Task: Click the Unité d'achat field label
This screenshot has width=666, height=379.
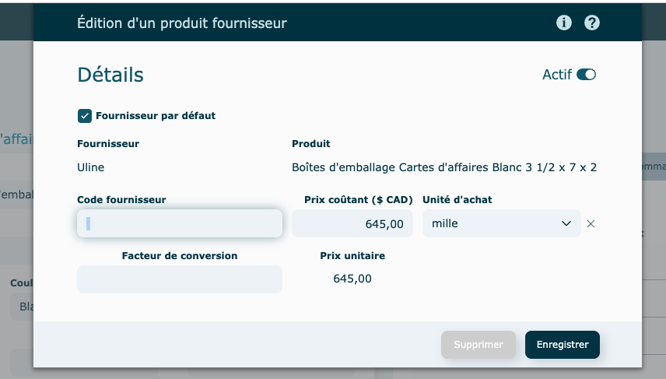Action: coord(457,200)
